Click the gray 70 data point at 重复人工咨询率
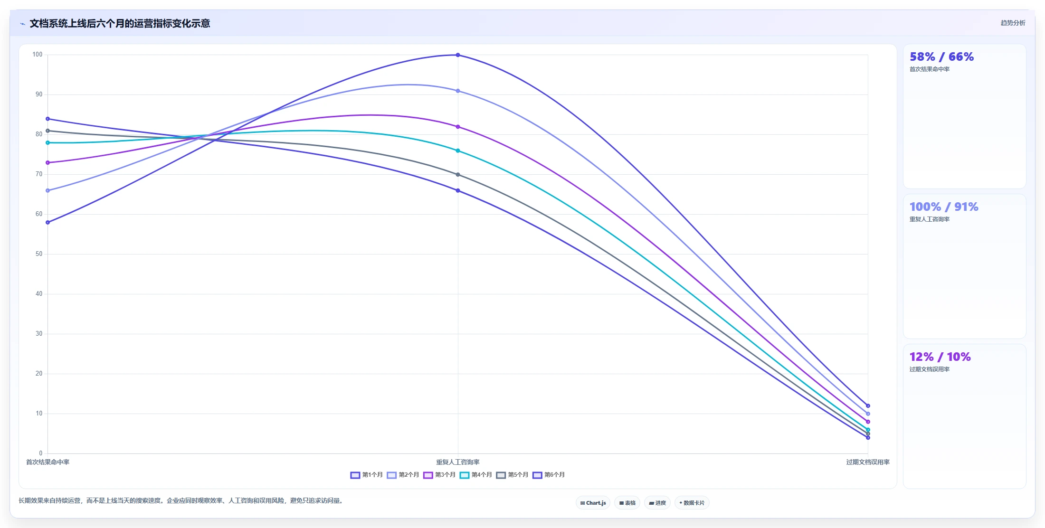Screen dimensions: 1045x528 (x=458, y=175)
